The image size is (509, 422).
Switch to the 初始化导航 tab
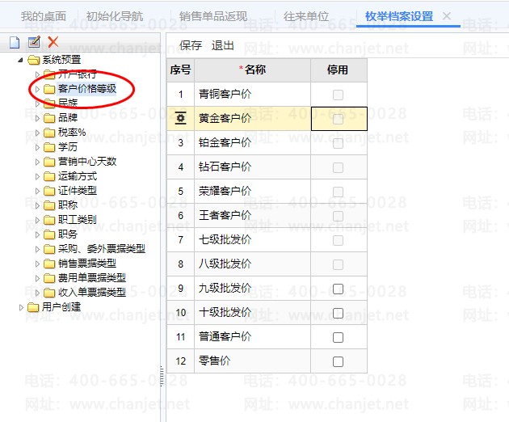(115, 16)
